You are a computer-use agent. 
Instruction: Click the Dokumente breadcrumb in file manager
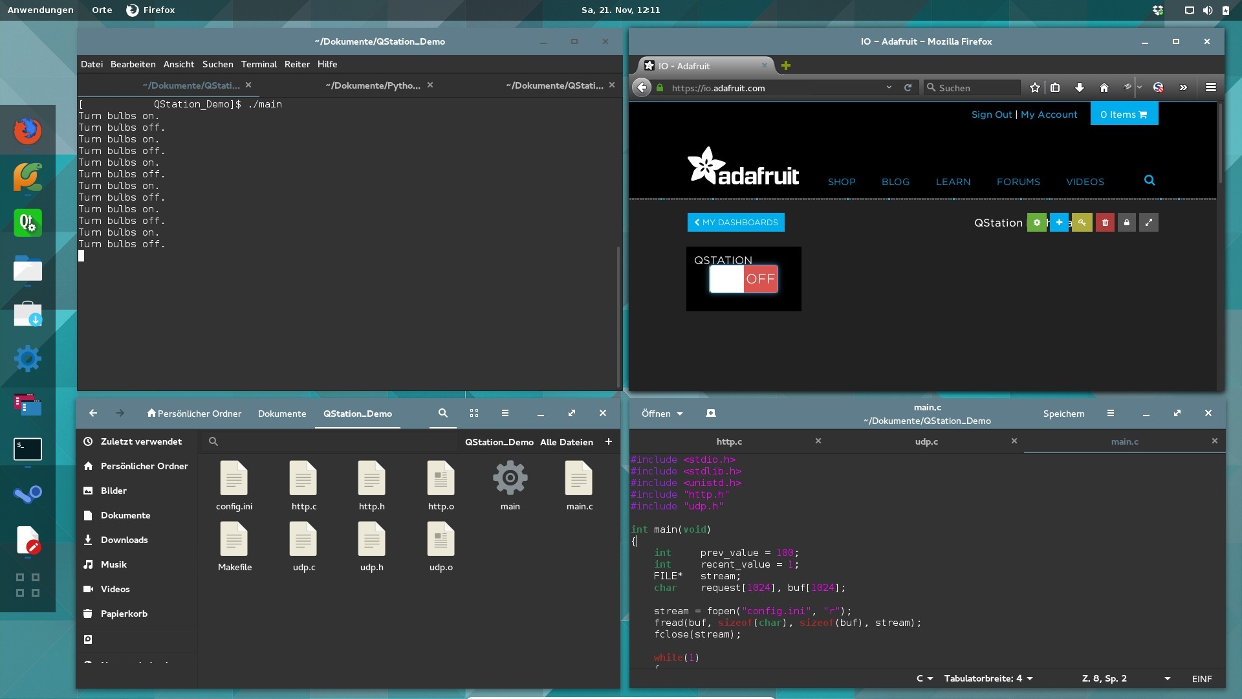(282, 414)
